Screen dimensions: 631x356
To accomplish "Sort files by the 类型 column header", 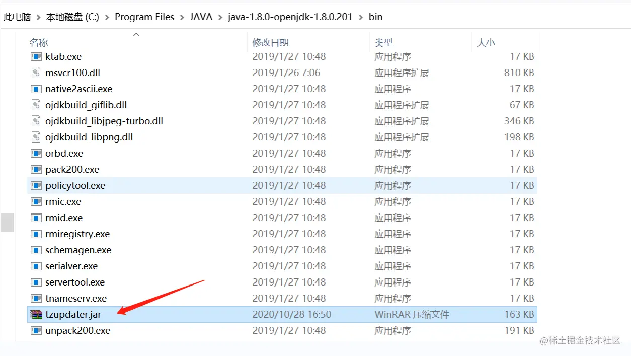I will (x=383, y=43).
